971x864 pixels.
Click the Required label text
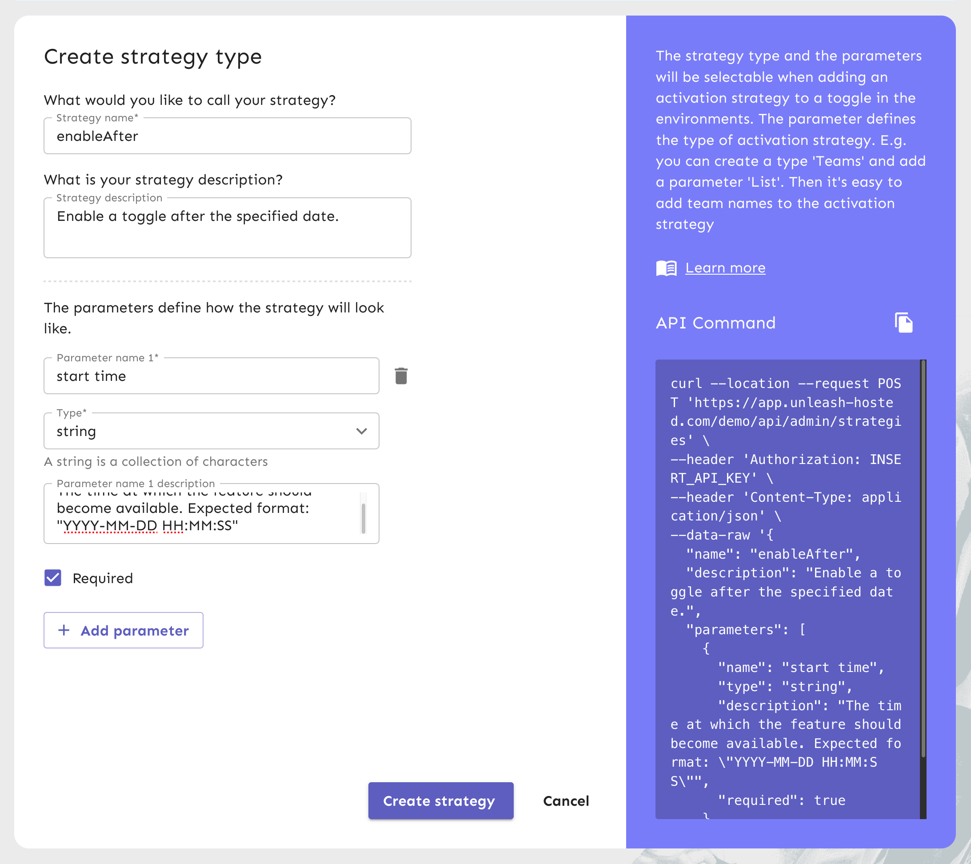(103, 578)
